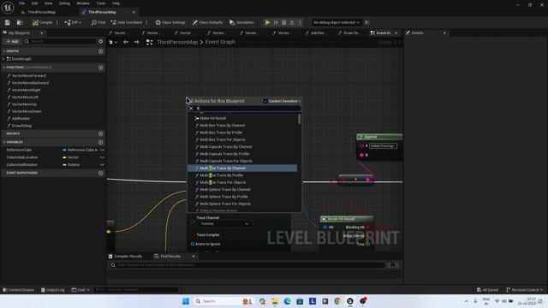This screenshot has height=308, width=548.
Task: Toggle Hide Unrelated in the toolbar
Action: (x=127, y=22)
